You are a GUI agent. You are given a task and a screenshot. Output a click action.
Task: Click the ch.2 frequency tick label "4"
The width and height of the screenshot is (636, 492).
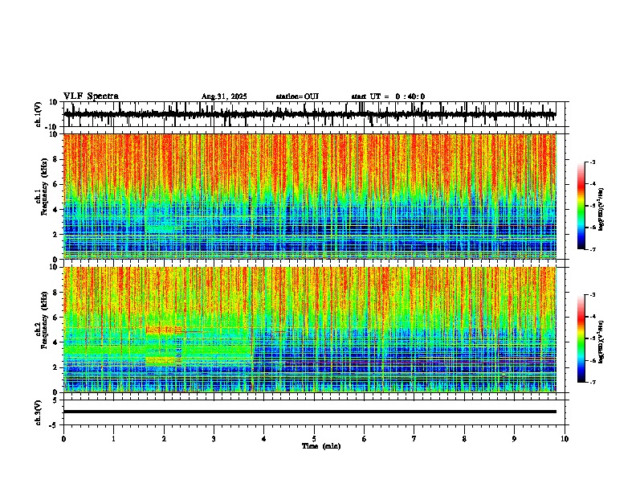(x=55, y=342)
